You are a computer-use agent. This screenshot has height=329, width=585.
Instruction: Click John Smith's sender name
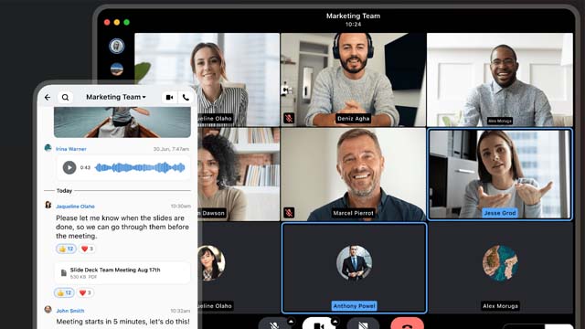click(70, 311)
